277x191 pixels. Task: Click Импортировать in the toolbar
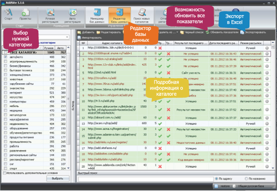coord(90,38)
